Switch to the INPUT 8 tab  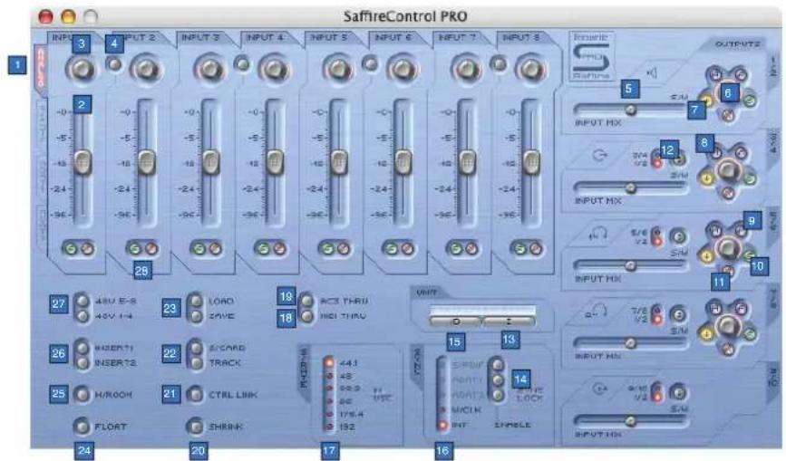tap(521, 37)
